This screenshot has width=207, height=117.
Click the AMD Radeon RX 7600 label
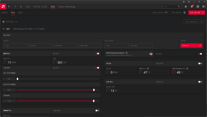(29, 29)
